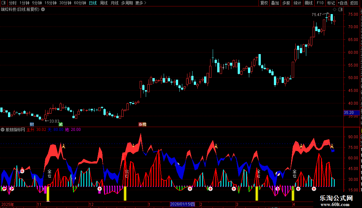Click the 地: 20.00 indicator value
Viewport: 362px width, 208px height.
tap(73, 130)
